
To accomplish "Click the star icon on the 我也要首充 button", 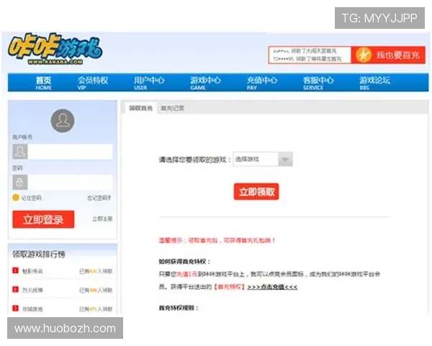I will [x=364, y=55].
